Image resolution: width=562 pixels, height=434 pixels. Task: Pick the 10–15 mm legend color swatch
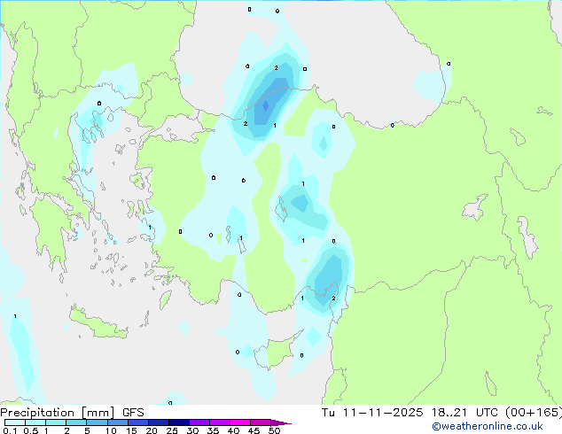118,422
